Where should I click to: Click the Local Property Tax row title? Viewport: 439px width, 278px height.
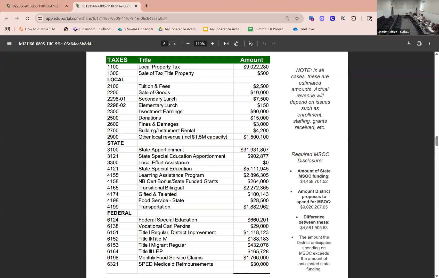tap(159, 67)
